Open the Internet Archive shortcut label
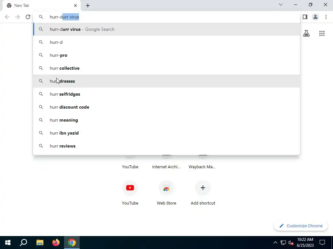333x249 pixels. [166, 167]
